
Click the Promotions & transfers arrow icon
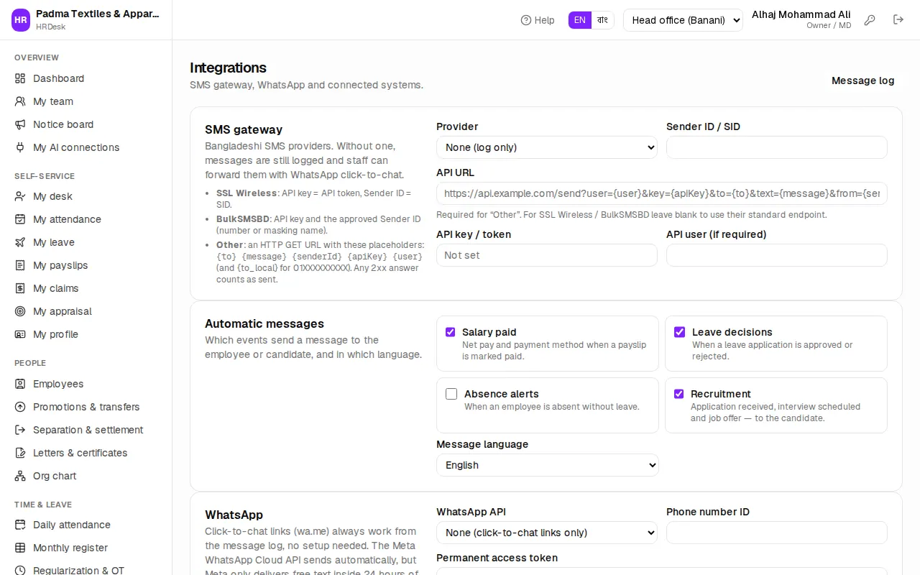coord(20,407)
